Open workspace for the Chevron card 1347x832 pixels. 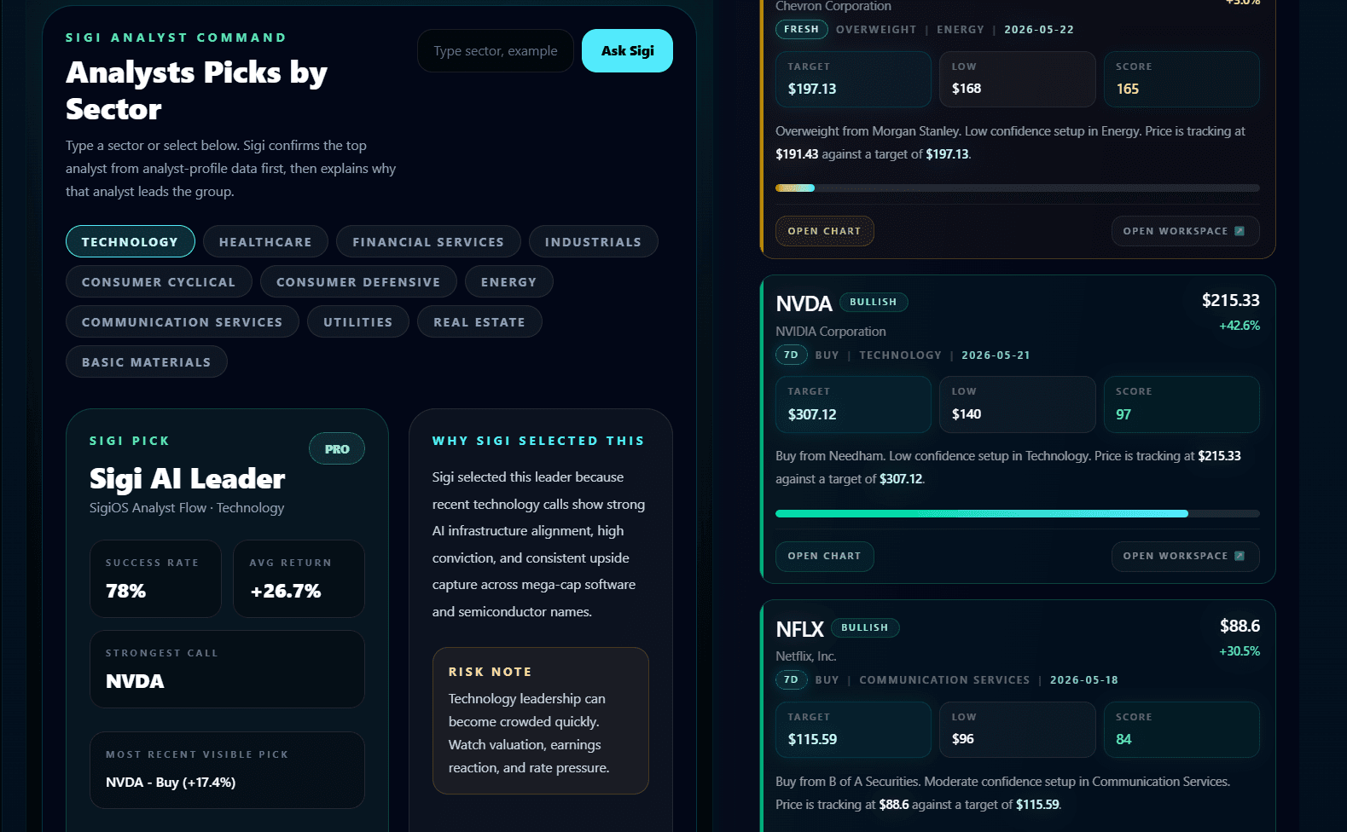(x=1185, y=231)
